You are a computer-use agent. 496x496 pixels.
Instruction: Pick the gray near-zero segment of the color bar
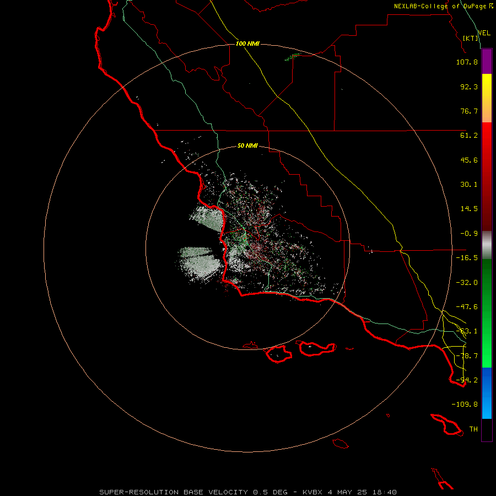coord(487,244)
